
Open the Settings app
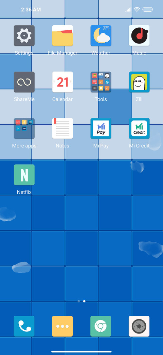tap(24, 35)
